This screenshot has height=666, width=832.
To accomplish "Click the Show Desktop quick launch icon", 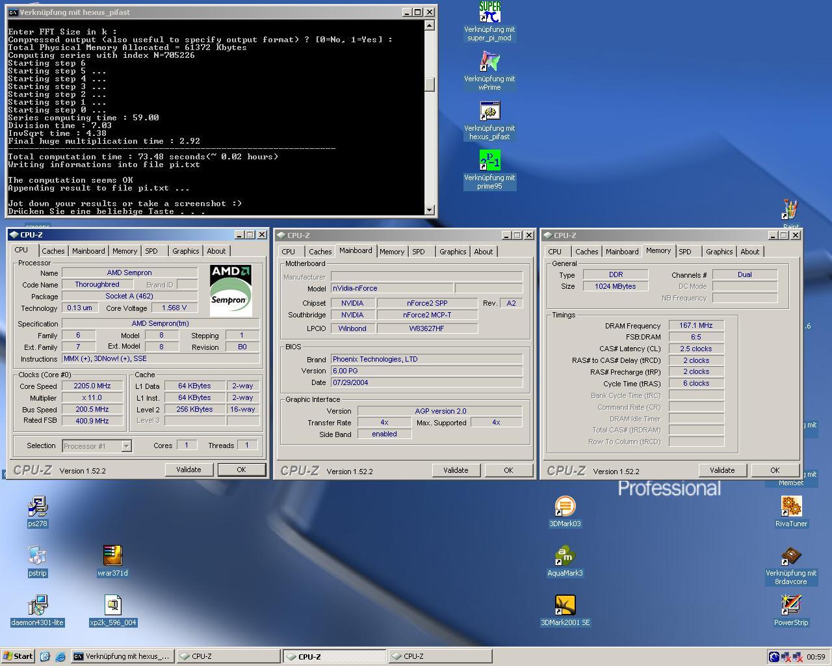I will 45,656.
